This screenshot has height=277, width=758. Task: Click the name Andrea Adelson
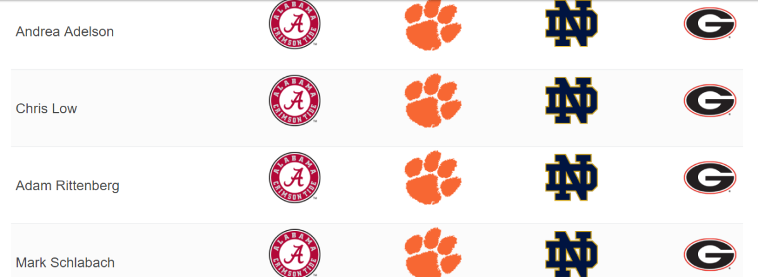pyautogui.click(x=64, y=31)
